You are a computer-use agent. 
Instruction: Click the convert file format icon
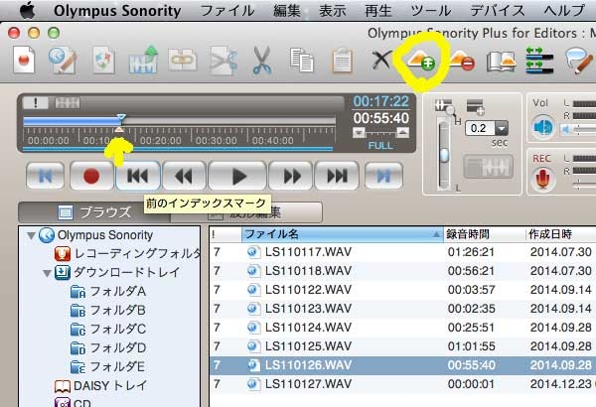point(103,60)
